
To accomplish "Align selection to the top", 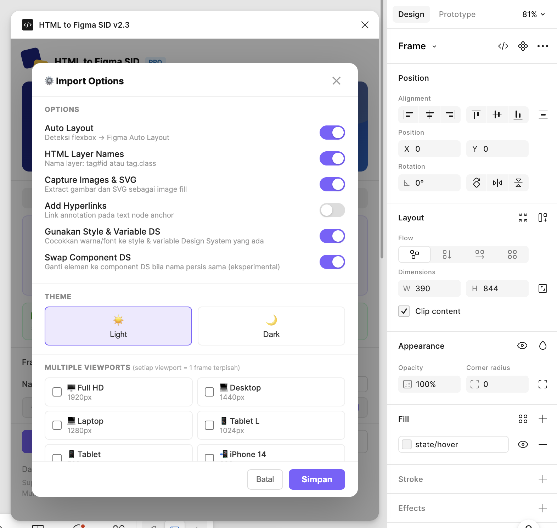I will tap(476, 114).
